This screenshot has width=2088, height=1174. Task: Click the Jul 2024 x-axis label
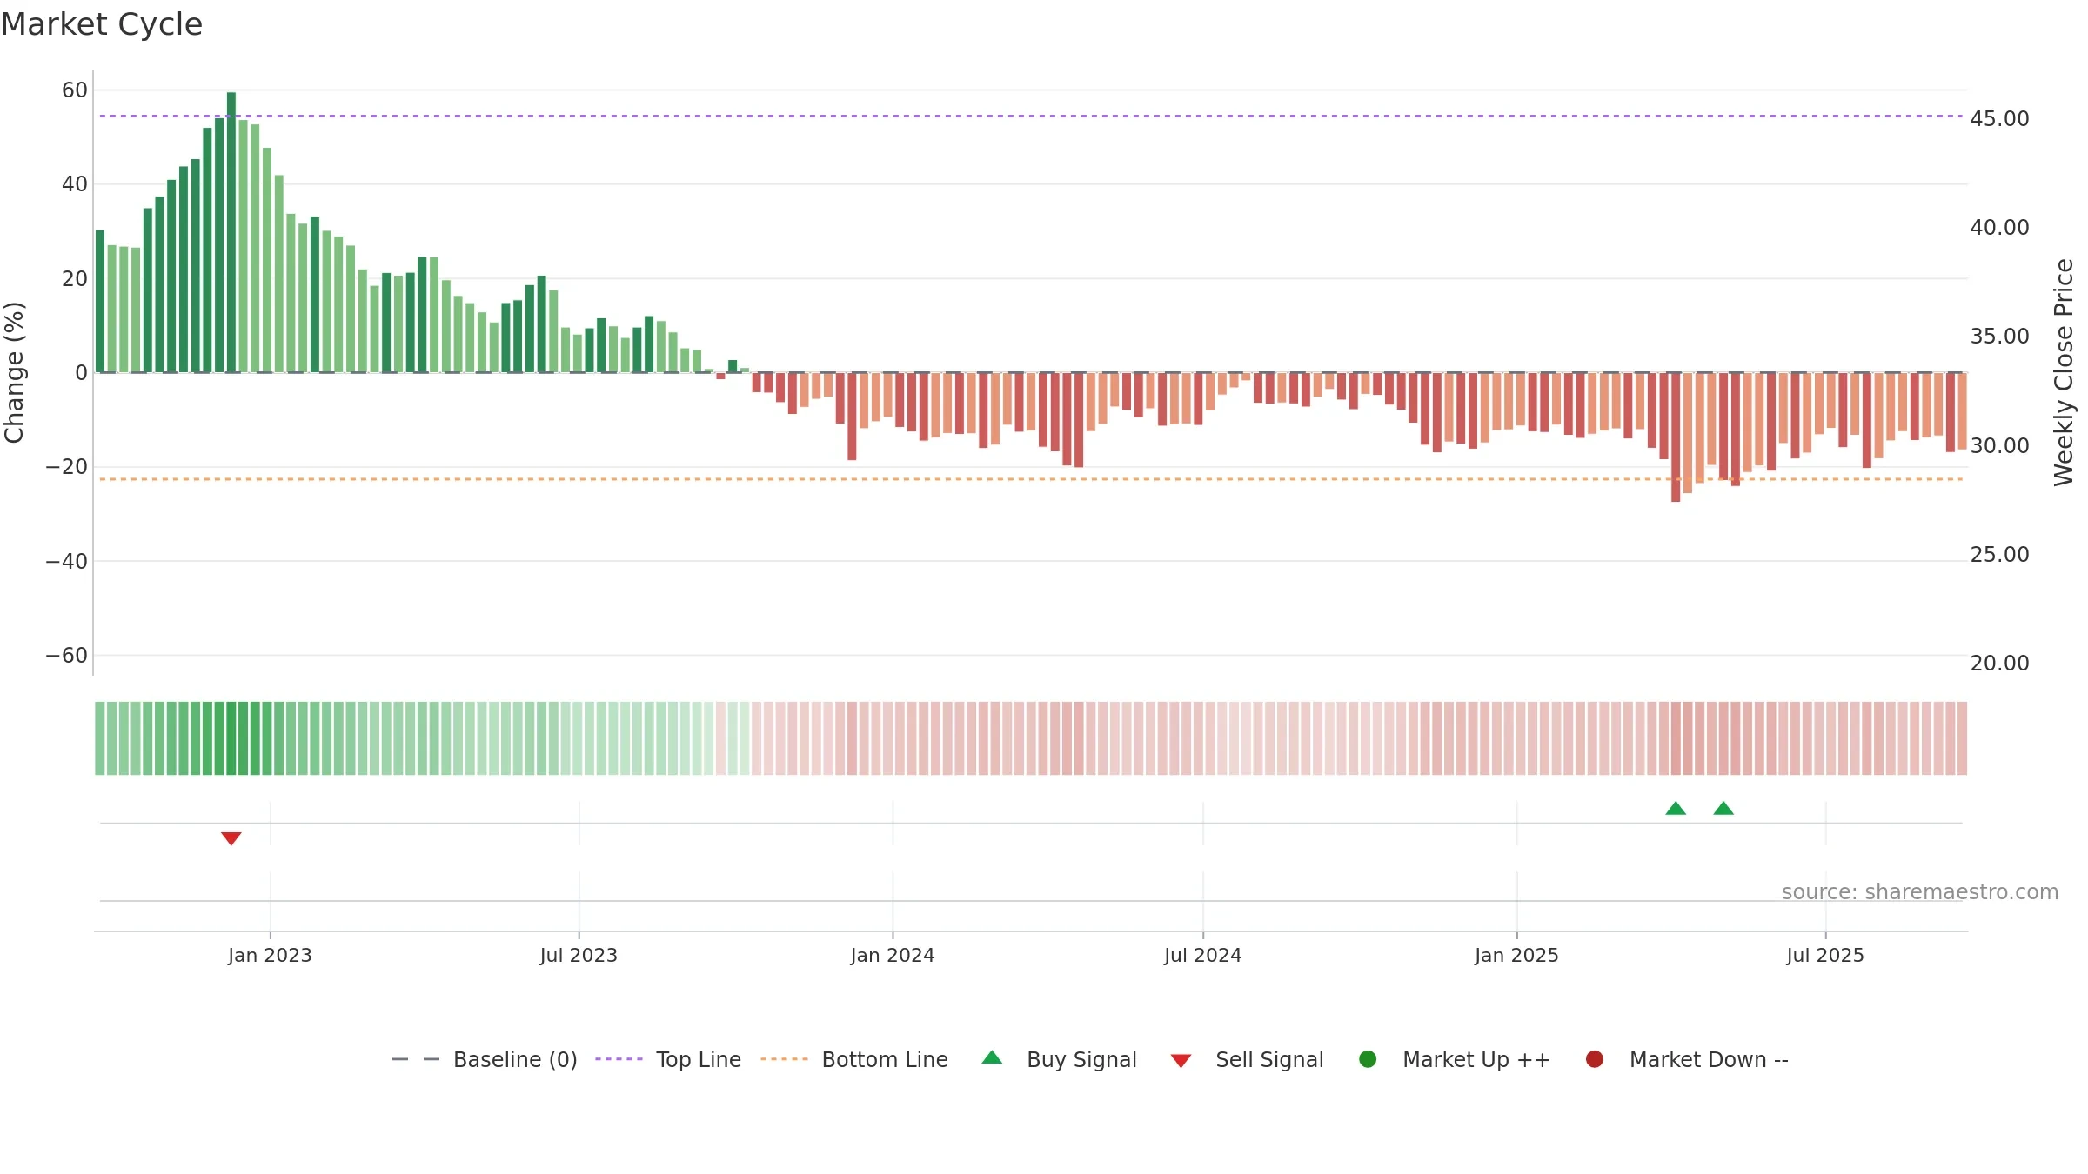1203,955
